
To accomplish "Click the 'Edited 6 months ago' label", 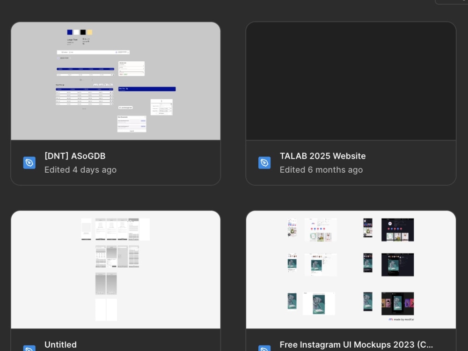I will (x=322, y=170).
